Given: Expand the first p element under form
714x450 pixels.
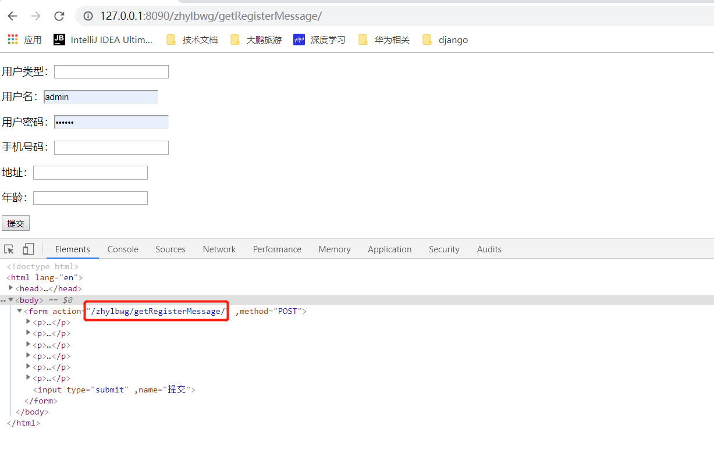Looking at the screenshot, I should coord(29,322).
